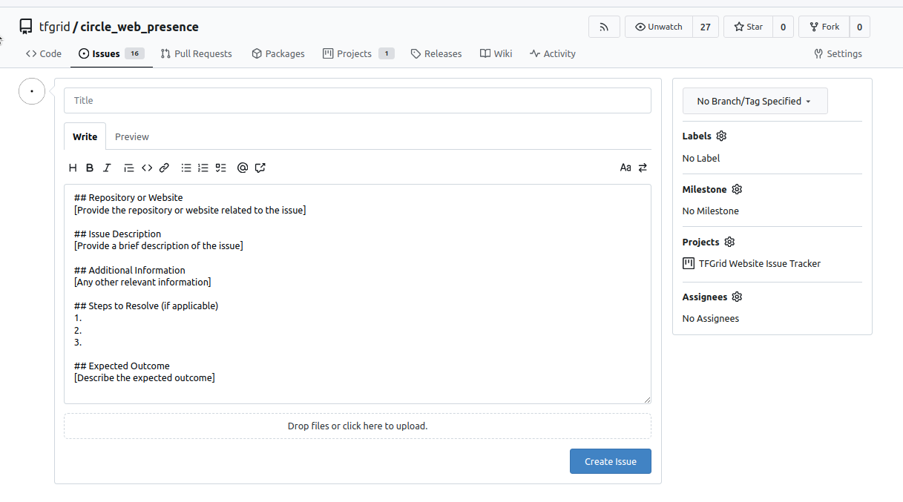Screen dimensions: 903x502
Task: Add an unordered bullet list
Action: coord(186,168)
